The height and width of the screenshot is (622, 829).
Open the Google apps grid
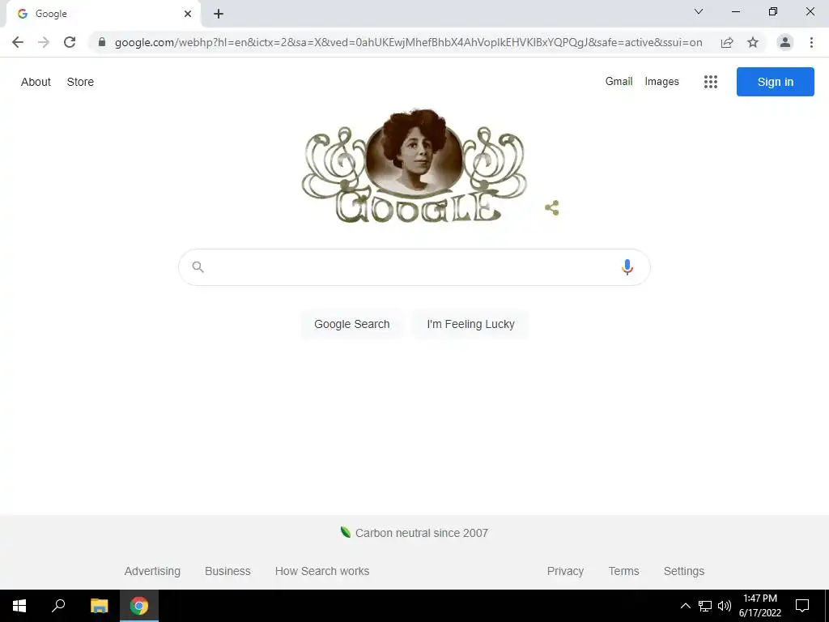(x=711, y=82)
